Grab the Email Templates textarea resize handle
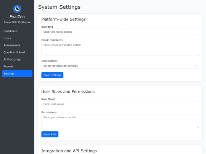The image size is (206, 154). [198, 55]
